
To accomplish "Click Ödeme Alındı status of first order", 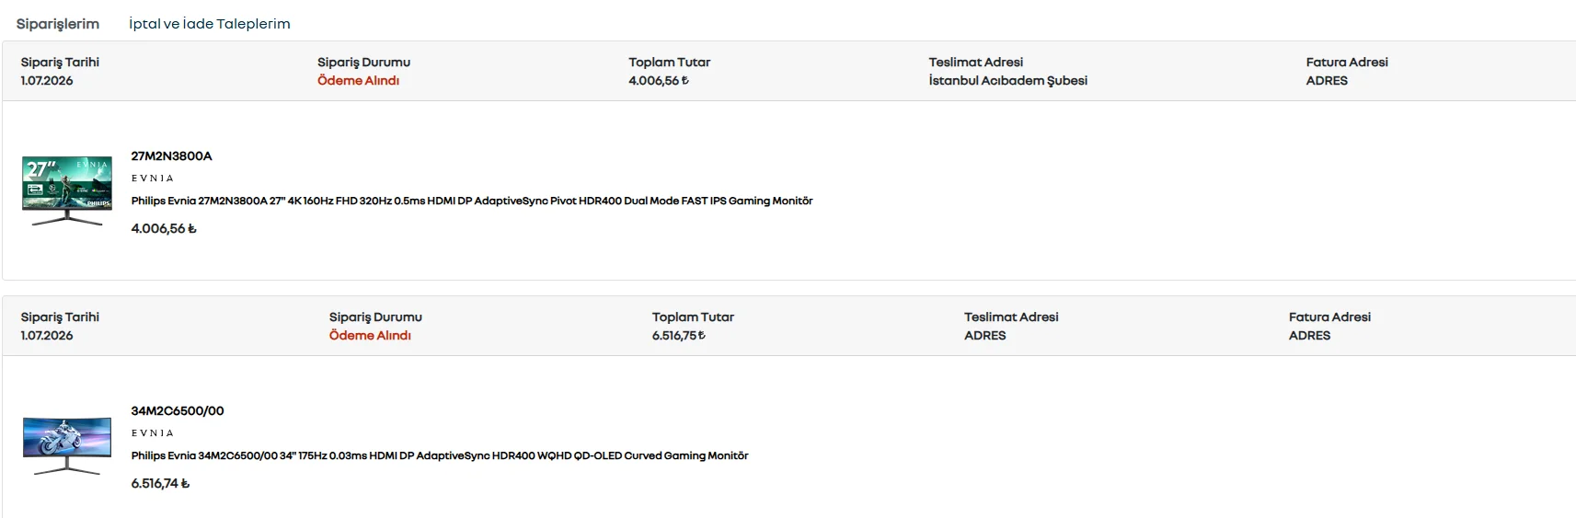I will point(358,81).
